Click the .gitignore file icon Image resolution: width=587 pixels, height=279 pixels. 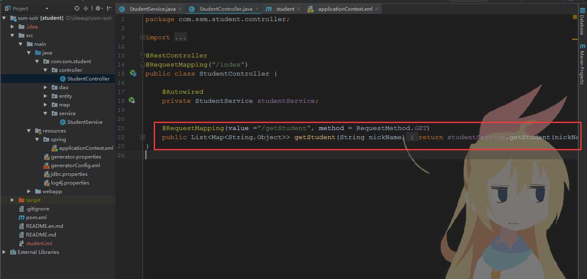point(22,209)
